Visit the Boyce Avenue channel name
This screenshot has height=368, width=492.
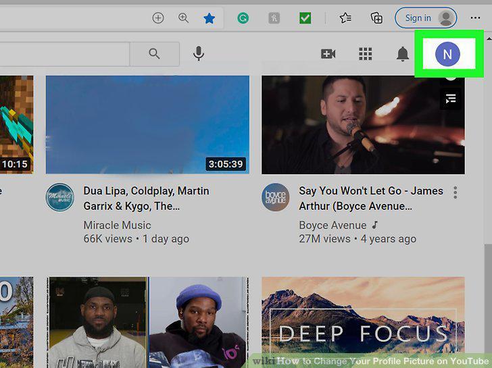333,225
